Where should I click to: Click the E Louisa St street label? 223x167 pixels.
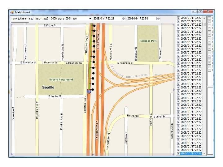(55, 96)
